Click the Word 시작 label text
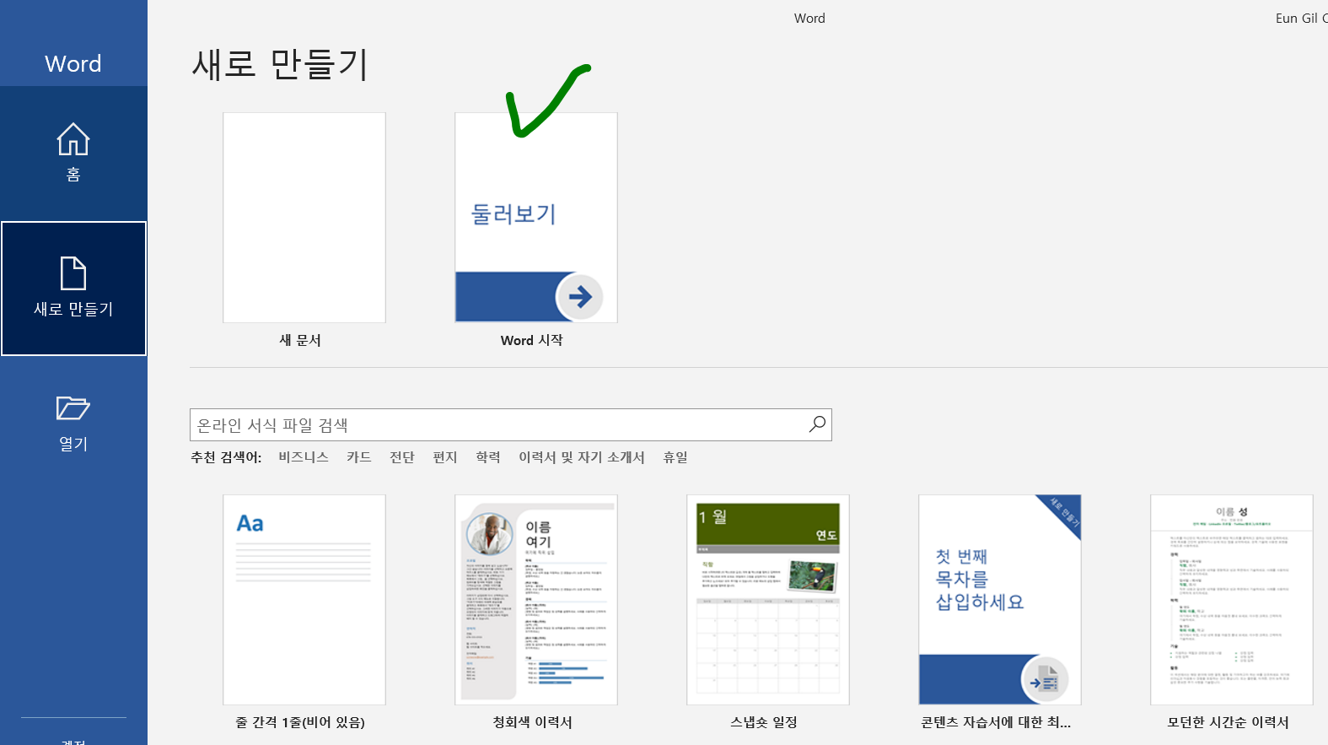Screen dimensions: 1328x745 (532, 340)
